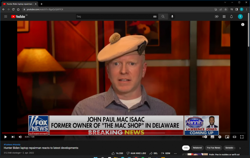250x158 pixels.
Task: Click the GEM save button
Action: (x=165, y=153)
